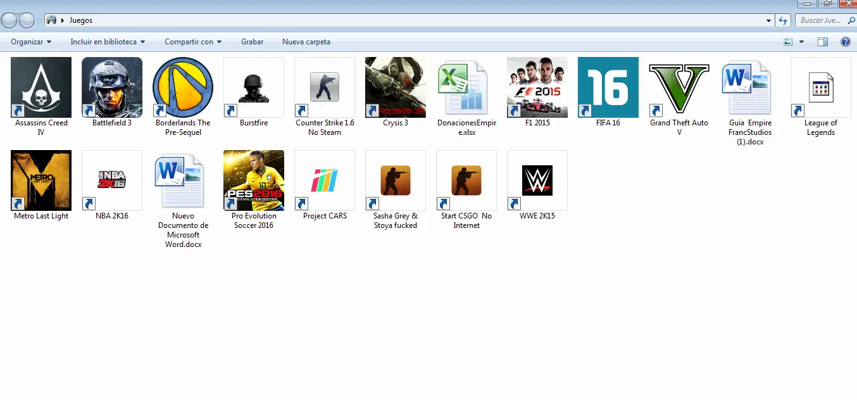Click the "Metro Last Light" name label

pos(41,216)
